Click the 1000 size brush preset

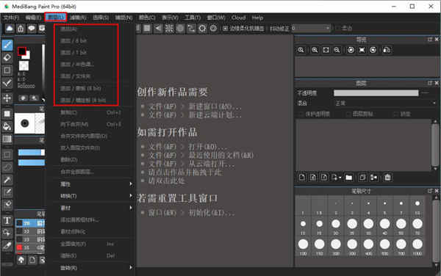click(417, 247)
